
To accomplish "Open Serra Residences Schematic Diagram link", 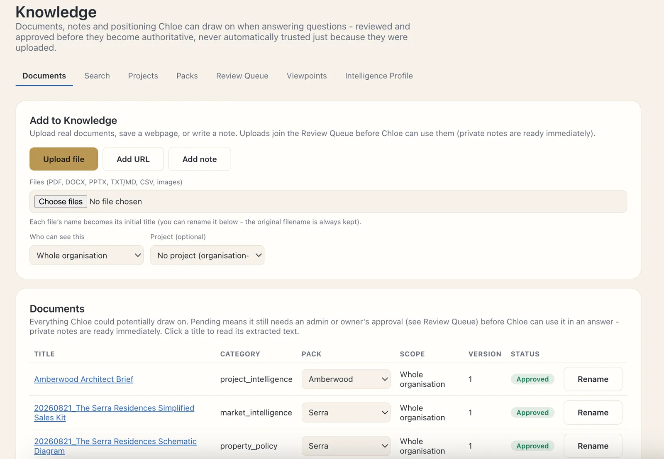I will coord(115,446).
